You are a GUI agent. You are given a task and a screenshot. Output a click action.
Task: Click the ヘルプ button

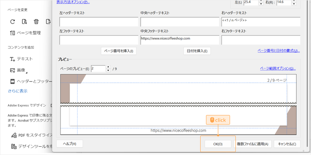[x=70, y=144]
